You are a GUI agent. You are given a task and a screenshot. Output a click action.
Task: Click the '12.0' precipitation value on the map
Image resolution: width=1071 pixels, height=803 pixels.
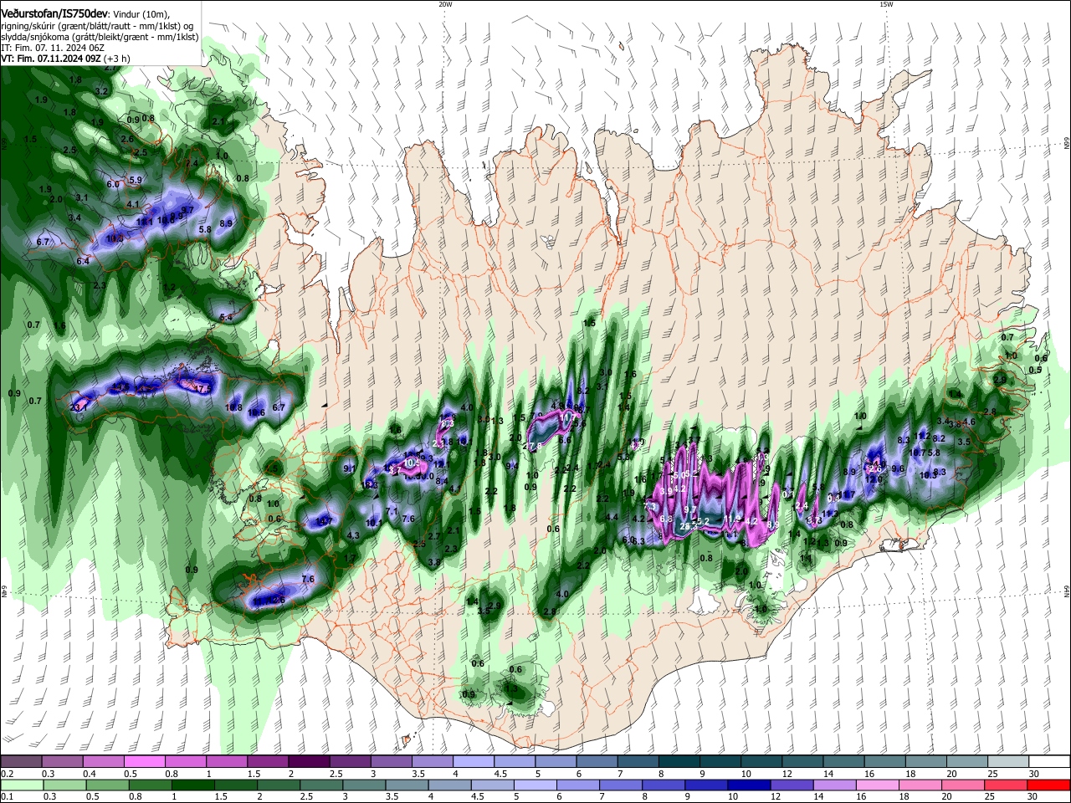[874, 480]
